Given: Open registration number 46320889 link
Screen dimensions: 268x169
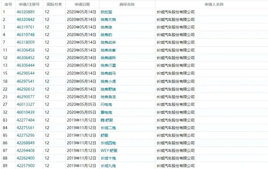Looking at the screenshot, I should coord(25,12).
